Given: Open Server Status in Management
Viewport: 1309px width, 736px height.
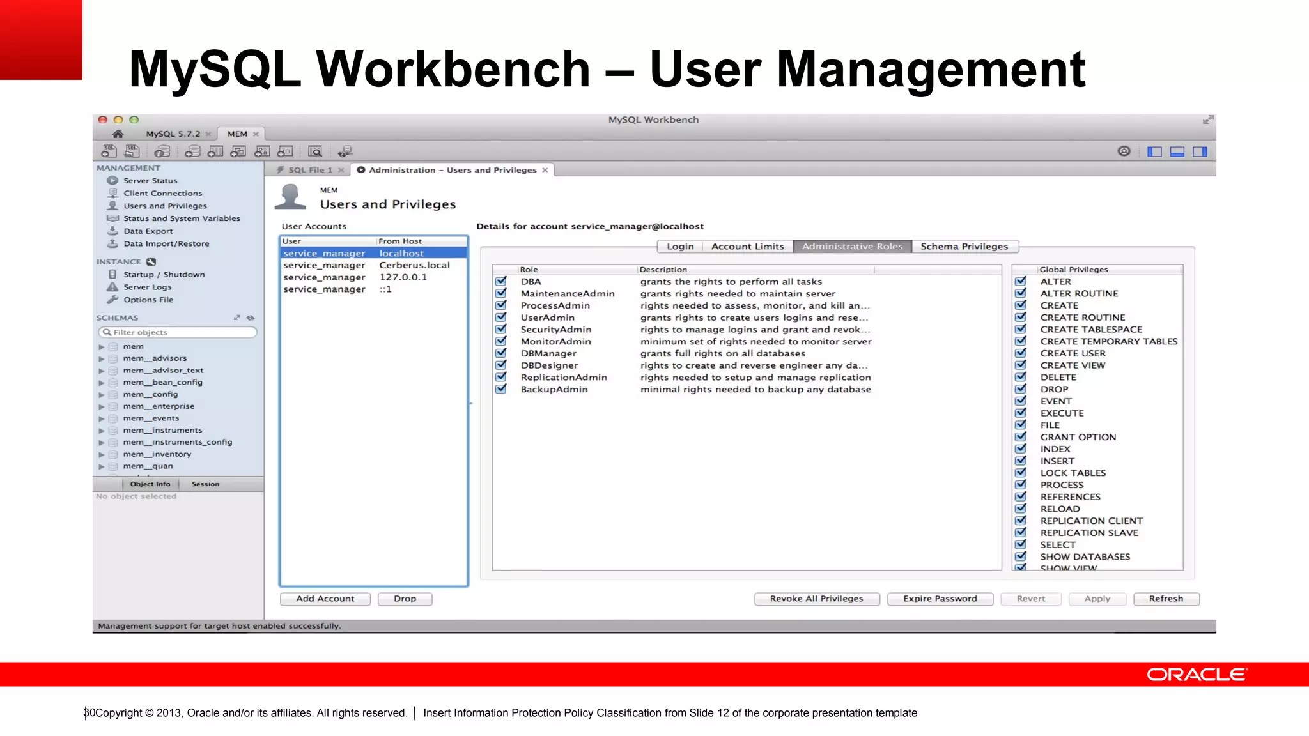Looking at the screenshot, I should tap(150, 181).
